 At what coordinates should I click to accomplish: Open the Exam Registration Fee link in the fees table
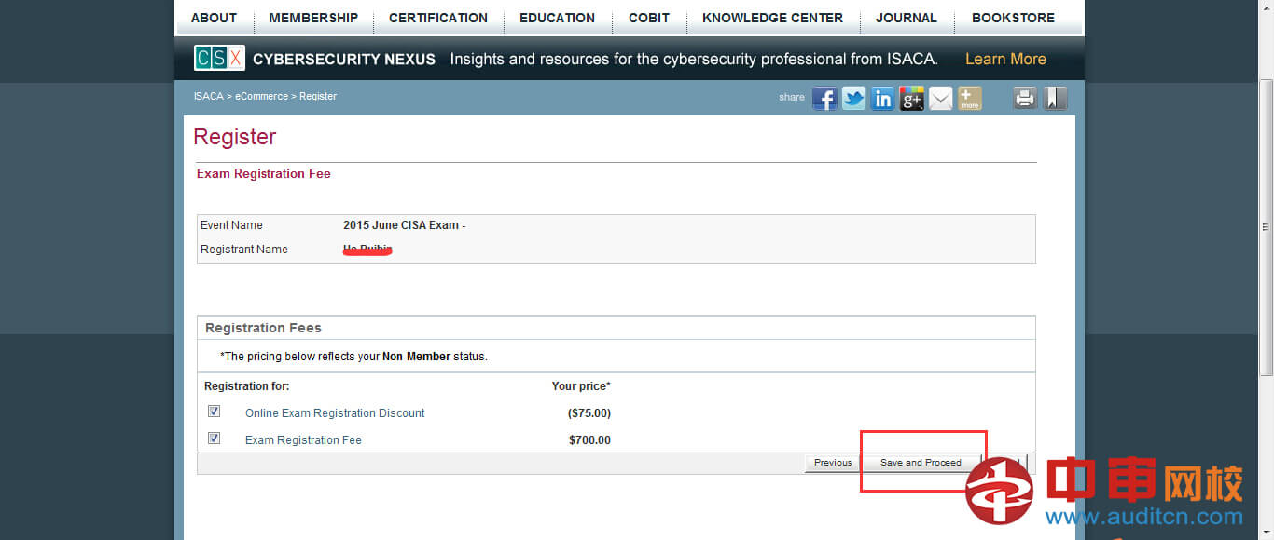point(303,439)
